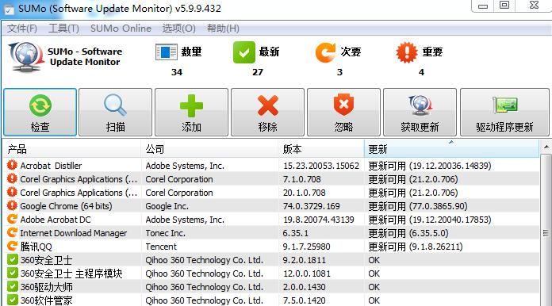The height and width of the screenshot is (306, 552).
Task: Select the 腾讯QQ product name
Action: 36,247
